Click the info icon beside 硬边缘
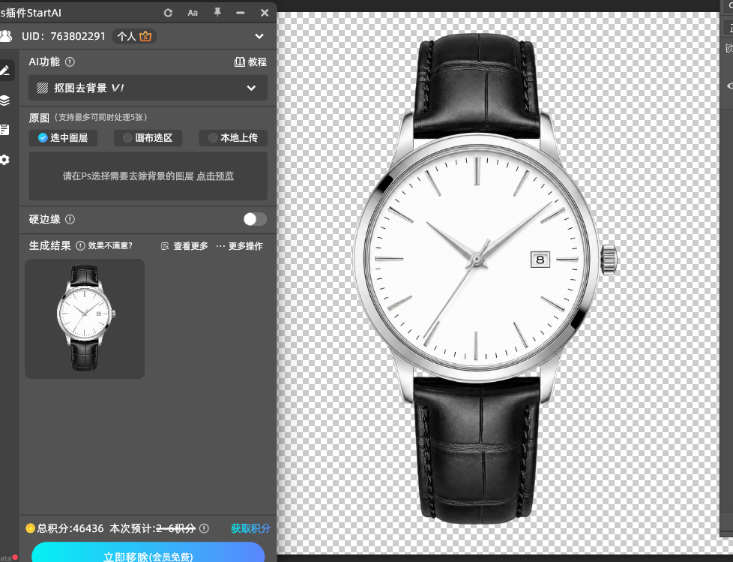This screenshot has width=733, height=562. click(x=70, y=219)
